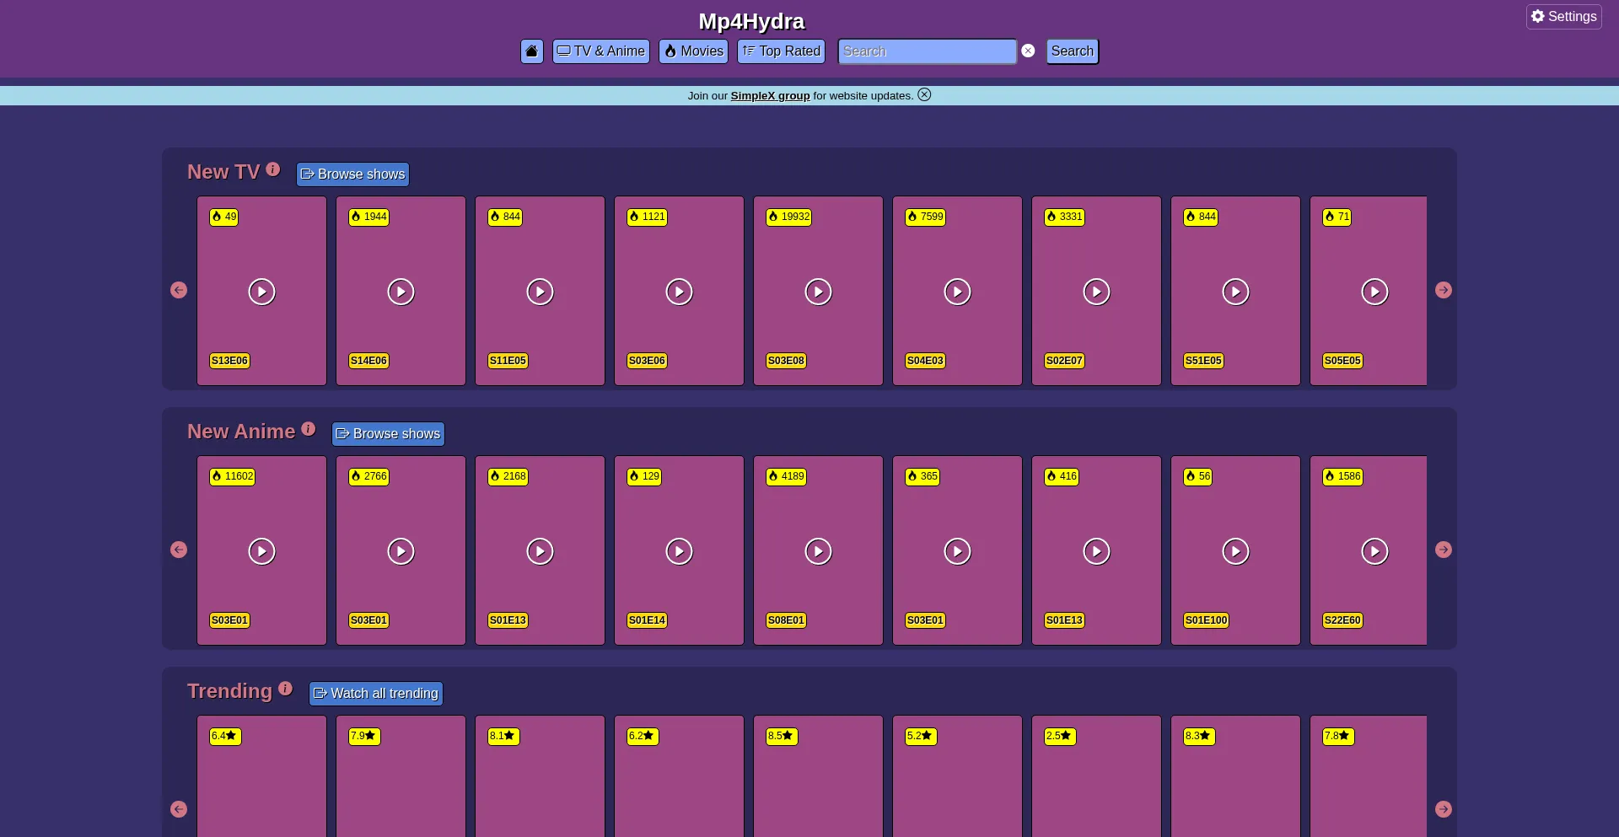The height and width of the screenshot is (837, 1619).
Task: Clear the search field with X icon
Action: (1028, 51)
